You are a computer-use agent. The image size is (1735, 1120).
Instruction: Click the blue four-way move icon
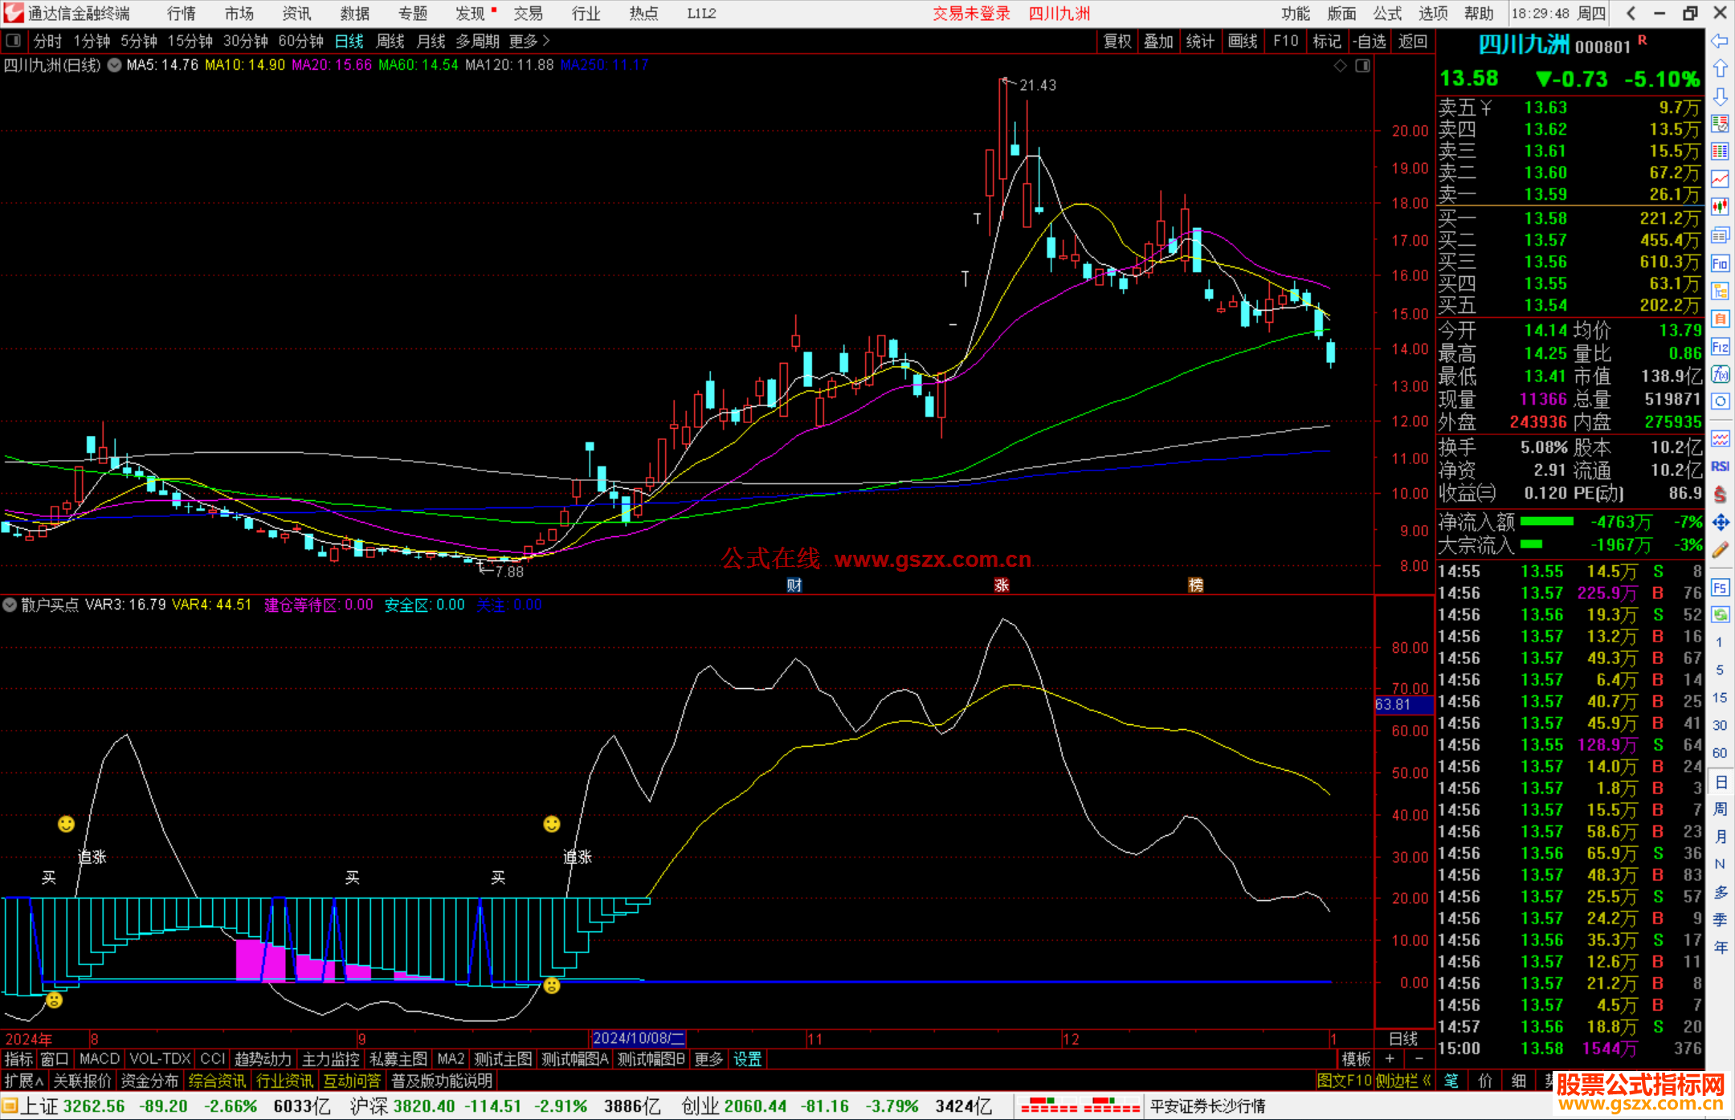pos(1720,523)
